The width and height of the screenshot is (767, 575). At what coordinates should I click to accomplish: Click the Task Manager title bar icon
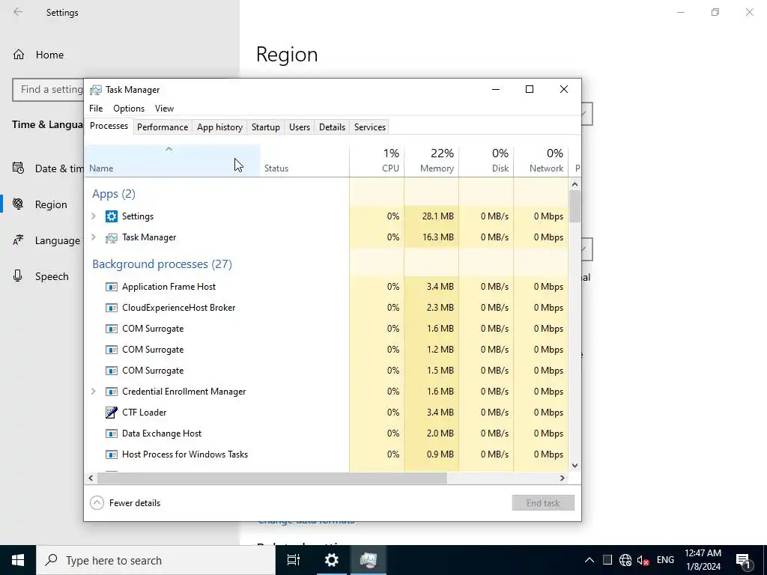pos(96,90)
